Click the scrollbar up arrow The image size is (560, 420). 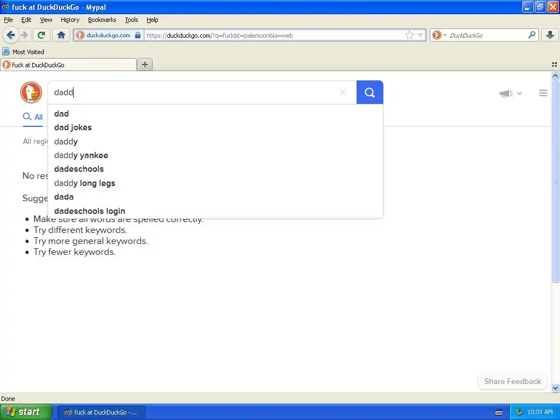(x=555, y=75)
